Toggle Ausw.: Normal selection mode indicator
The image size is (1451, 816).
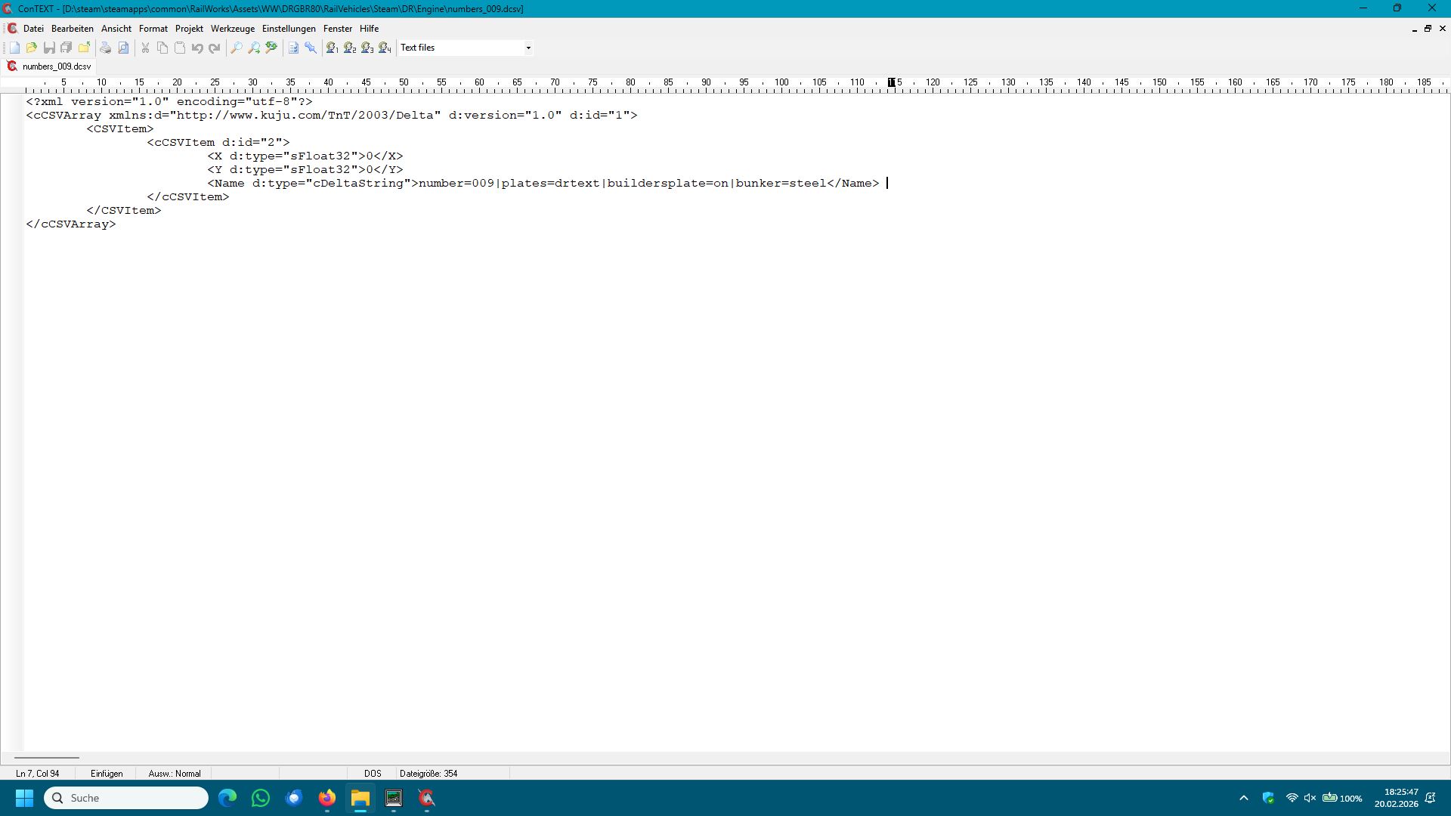coord(175,774)
